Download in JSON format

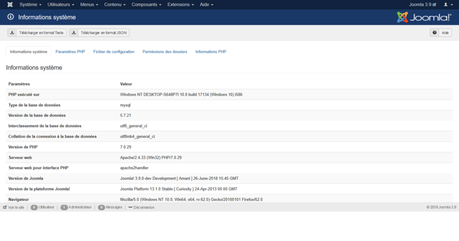[99, 33]
